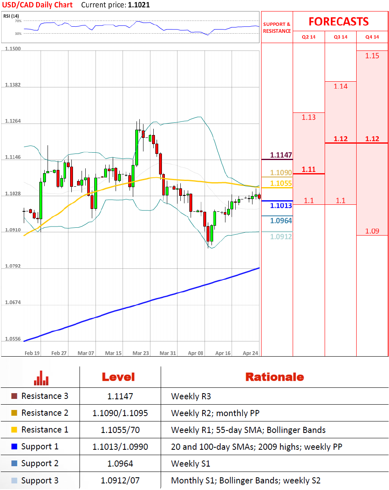Click the 70% RSI level label
This screenshot has height=490, width=389.
pos(18,21)
